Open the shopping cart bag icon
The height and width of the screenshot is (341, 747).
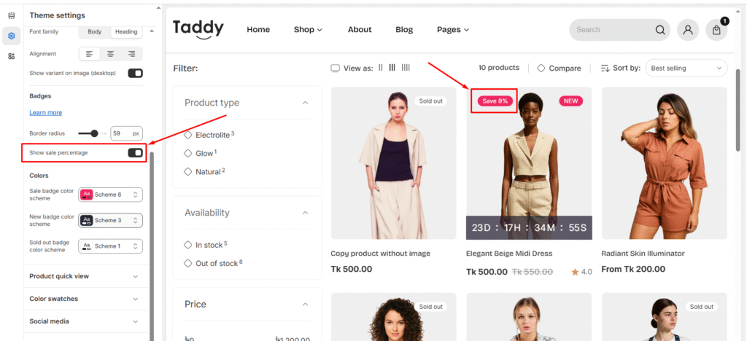[716, 30]
